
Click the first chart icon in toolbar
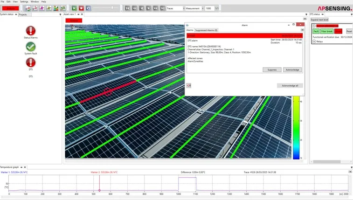[28, 8]
